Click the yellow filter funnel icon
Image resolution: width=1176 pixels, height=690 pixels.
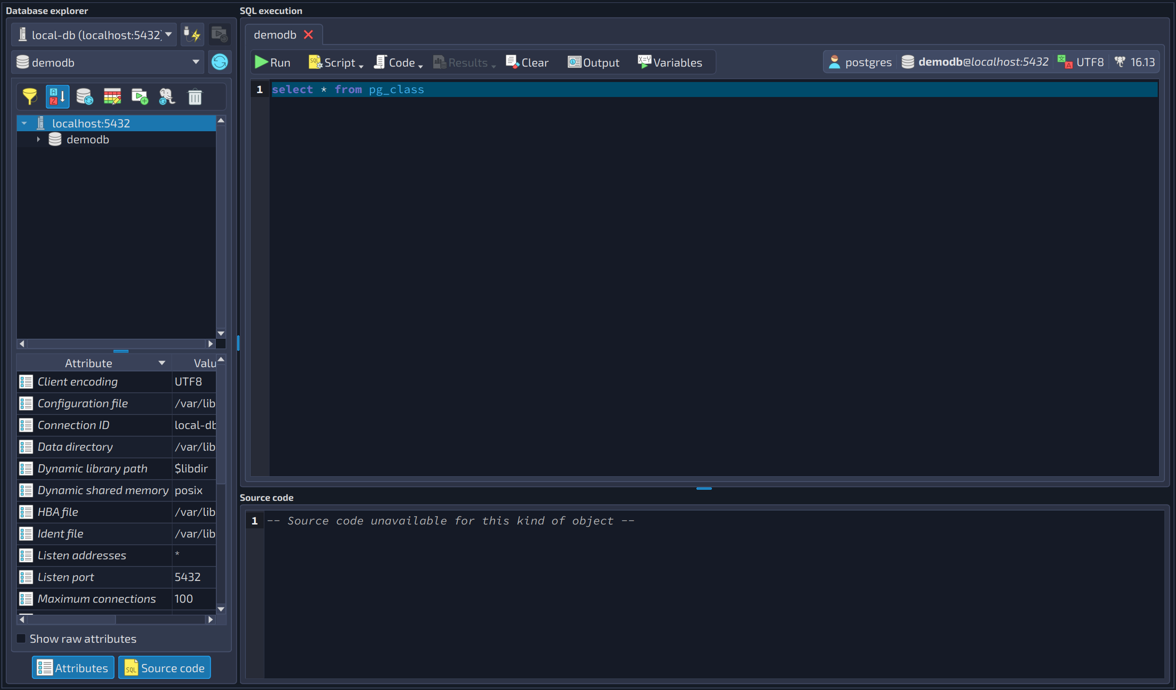[30, 97]
